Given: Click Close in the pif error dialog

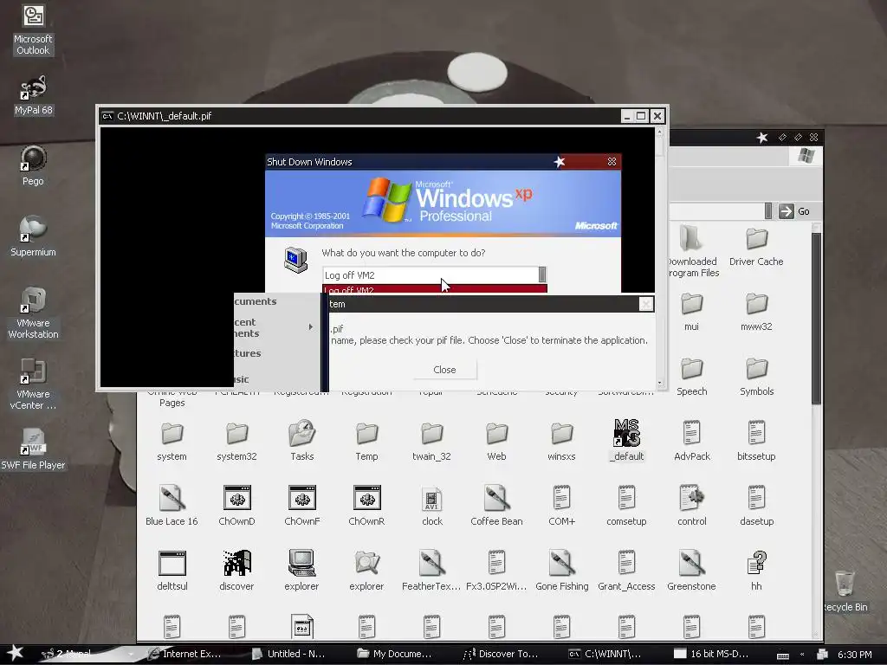Looking at the screenshot, I should (x=444, y=369).
